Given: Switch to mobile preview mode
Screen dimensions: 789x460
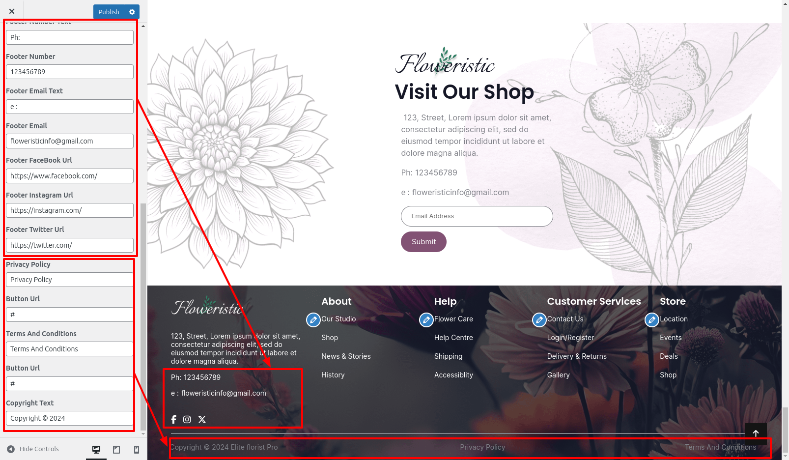Looking at the screenshot, I should [137, 449].
